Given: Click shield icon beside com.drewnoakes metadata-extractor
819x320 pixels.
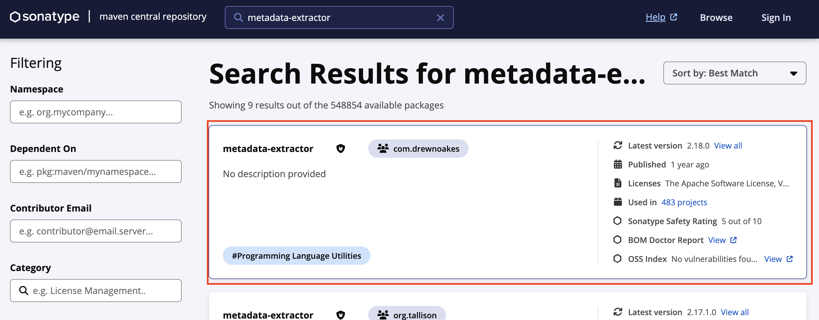Looking at the screenshot, I should pyautogui.click(x=340, y=149).
